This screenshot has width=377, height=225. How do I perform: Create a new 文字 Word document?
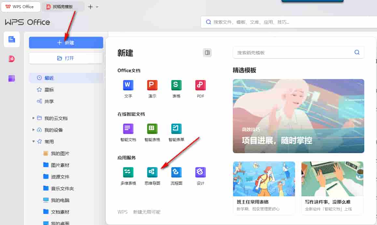point(128,89)
